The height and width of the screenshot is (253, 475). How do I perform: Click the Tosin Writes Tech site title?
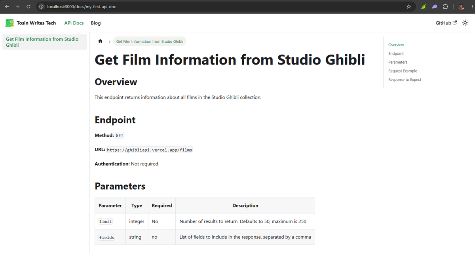(x=36, y=23)
